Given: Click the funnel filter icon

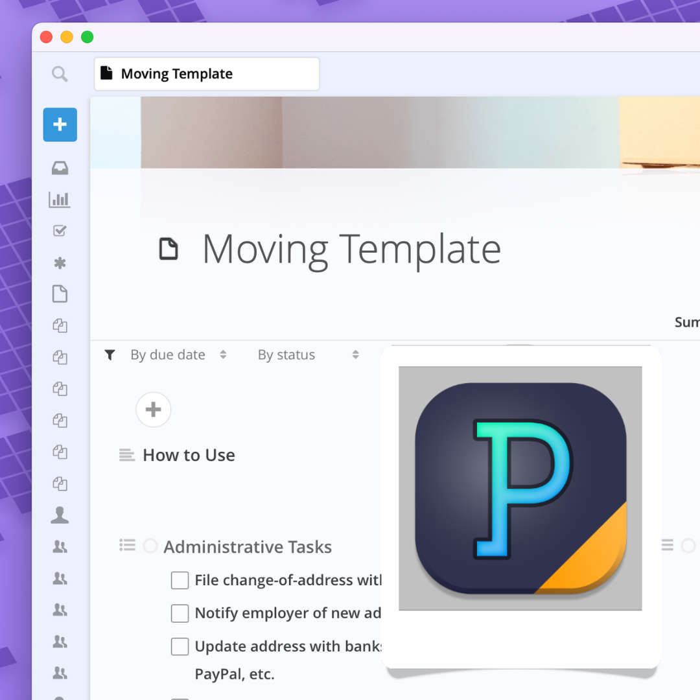Looking at the screenshot, I should 110,355.
